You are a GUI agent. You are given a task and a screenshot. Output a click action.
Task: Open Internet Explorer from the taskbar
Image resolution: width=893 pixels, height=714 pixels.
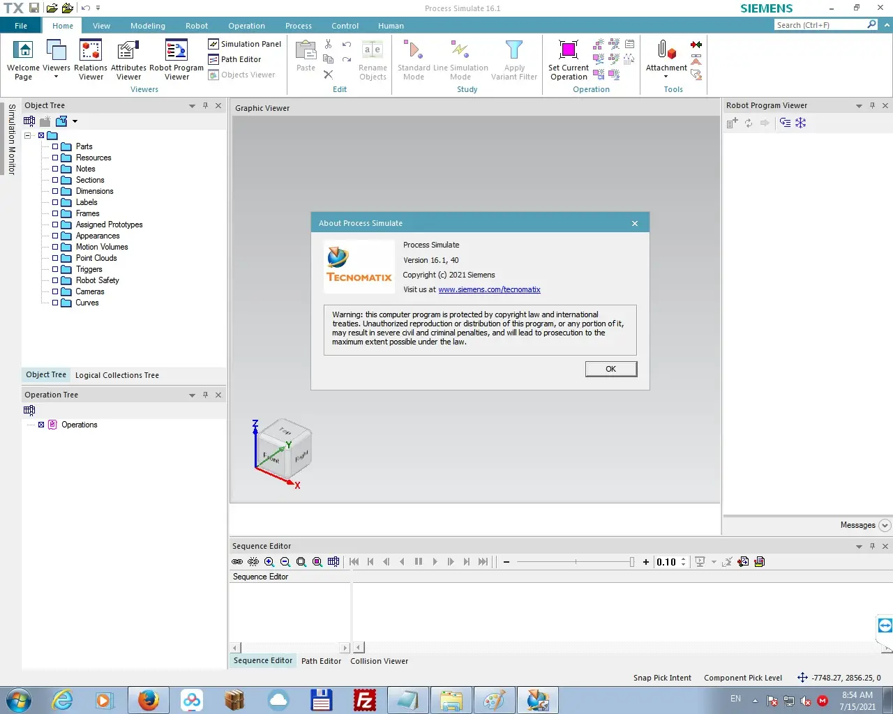tap(62, 700)
